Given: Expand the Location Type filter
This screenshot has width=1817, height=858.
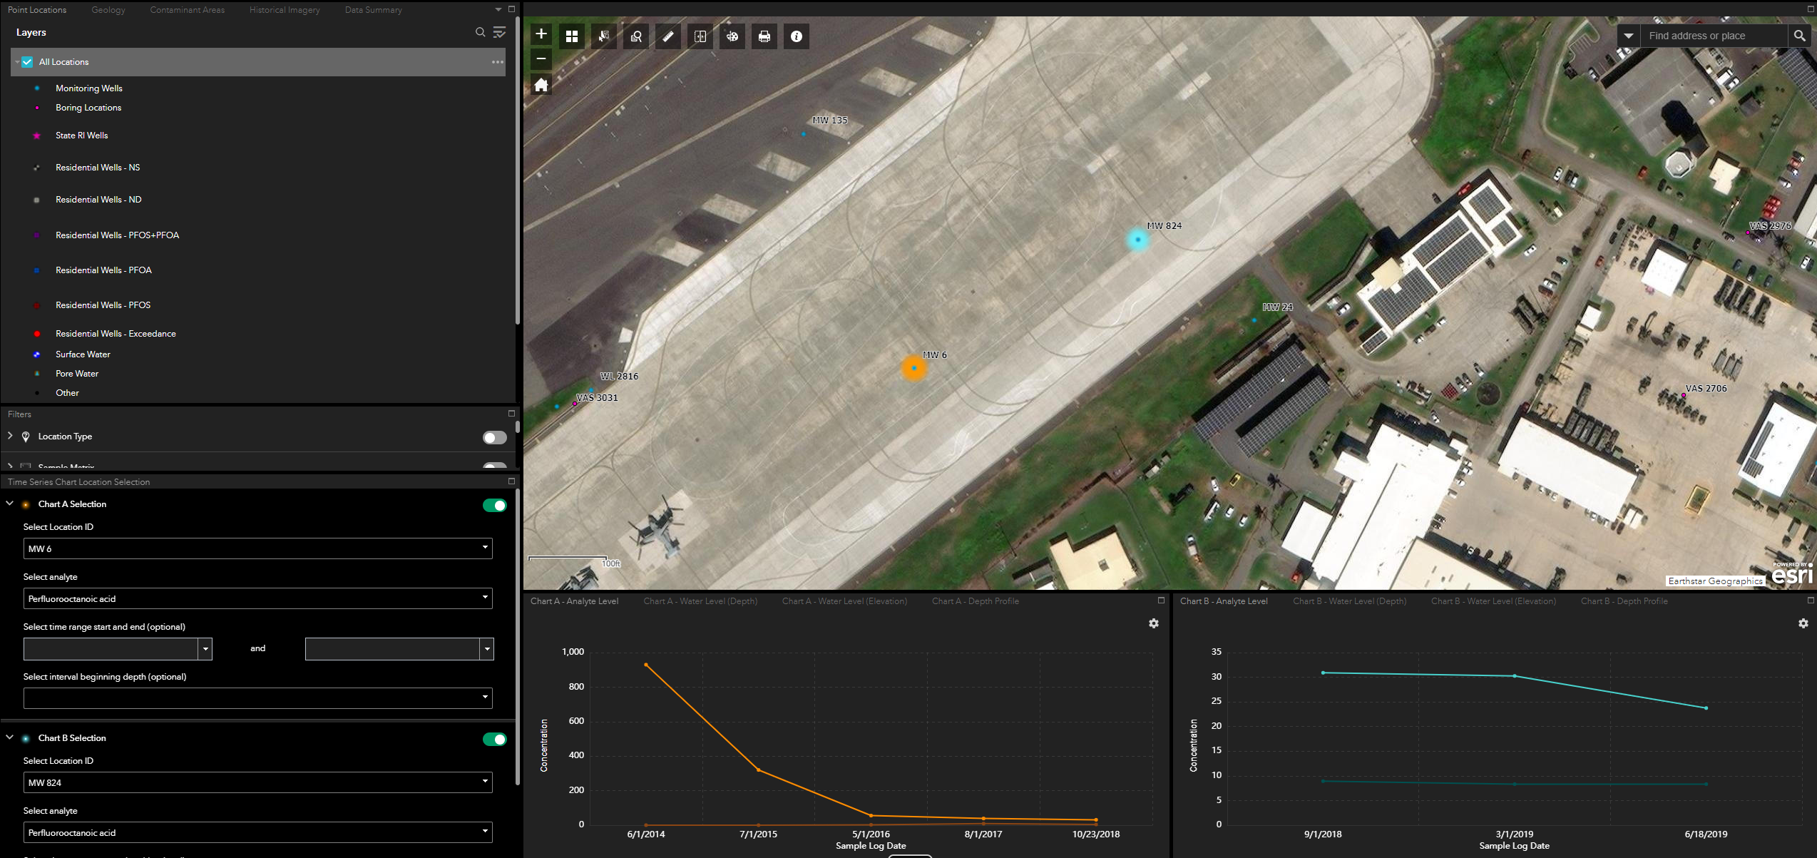Looking at the screenshot, I should pyautogui.click(x=10, y=436).
